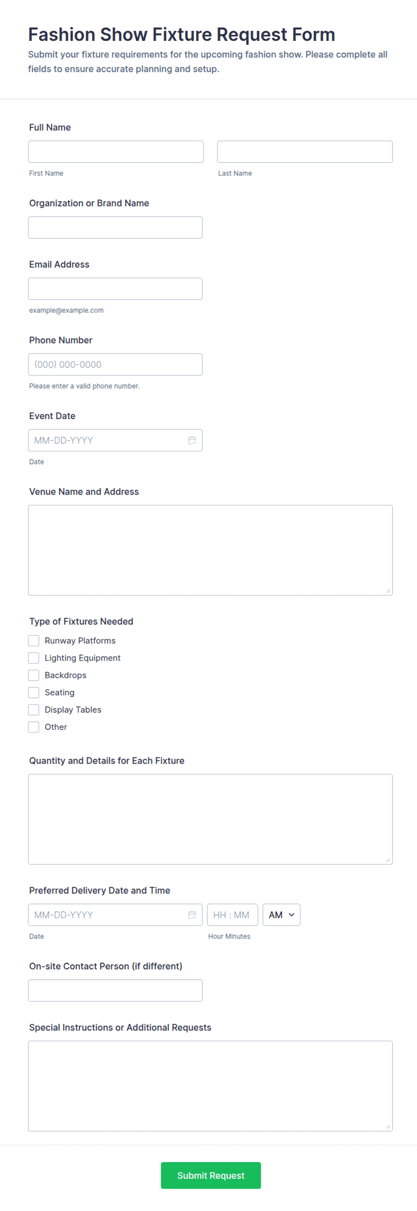Select the On-site Contact Person field
Viewport: 417px width, 1211px height.
pyautogui.click(x=115, y=990)
